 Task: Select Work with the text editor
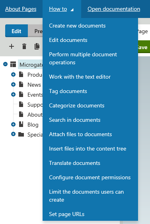coord(80,77)
